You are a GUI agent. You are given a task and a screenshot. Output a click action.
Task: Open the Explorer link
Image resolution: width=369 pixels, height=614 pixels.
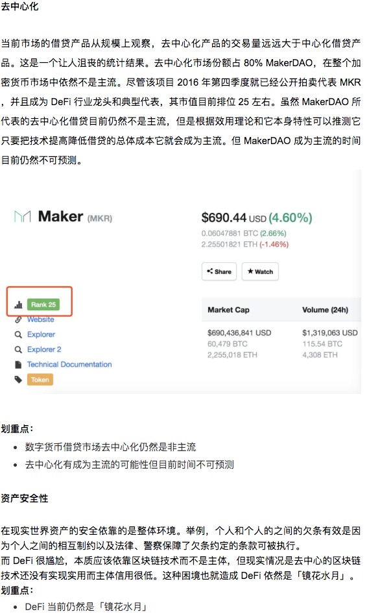tap(41, 334)
